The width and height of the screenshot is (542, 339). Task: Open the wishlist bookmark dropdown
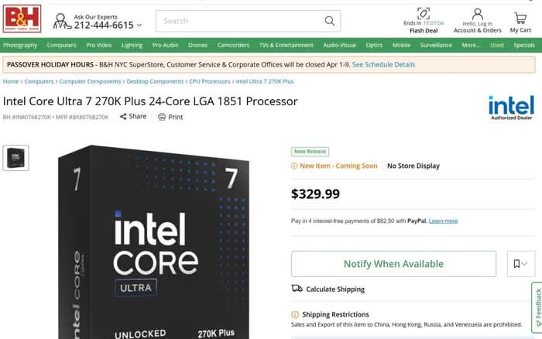520,264
